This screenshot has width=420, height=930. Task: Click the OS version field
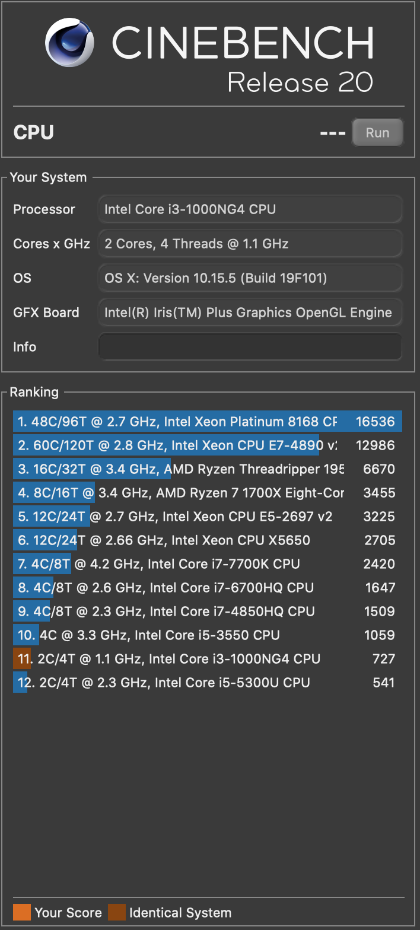[x=250, y=278]
